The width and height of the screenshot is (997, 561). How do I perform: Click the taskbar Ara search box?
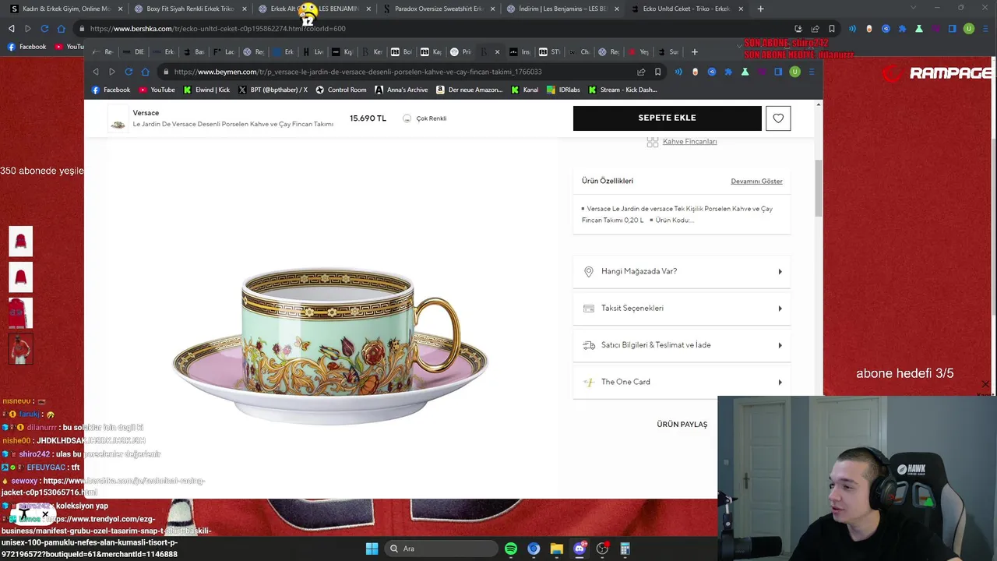click(442, 549)
